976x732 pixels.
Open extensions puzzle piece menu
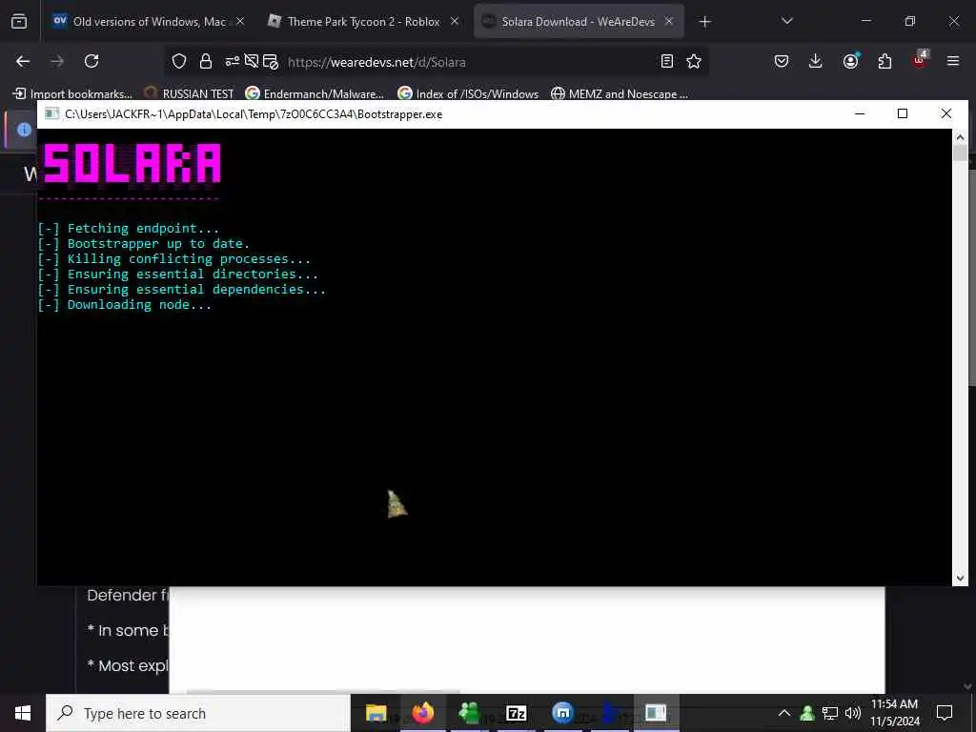point(884,61)
